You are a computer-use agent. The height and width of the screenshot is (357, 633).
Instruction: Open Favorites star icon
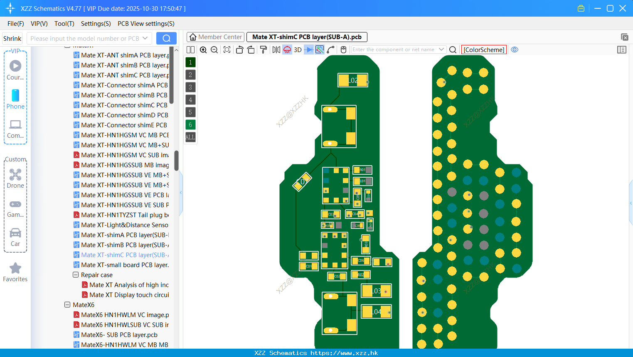[15, 268]
